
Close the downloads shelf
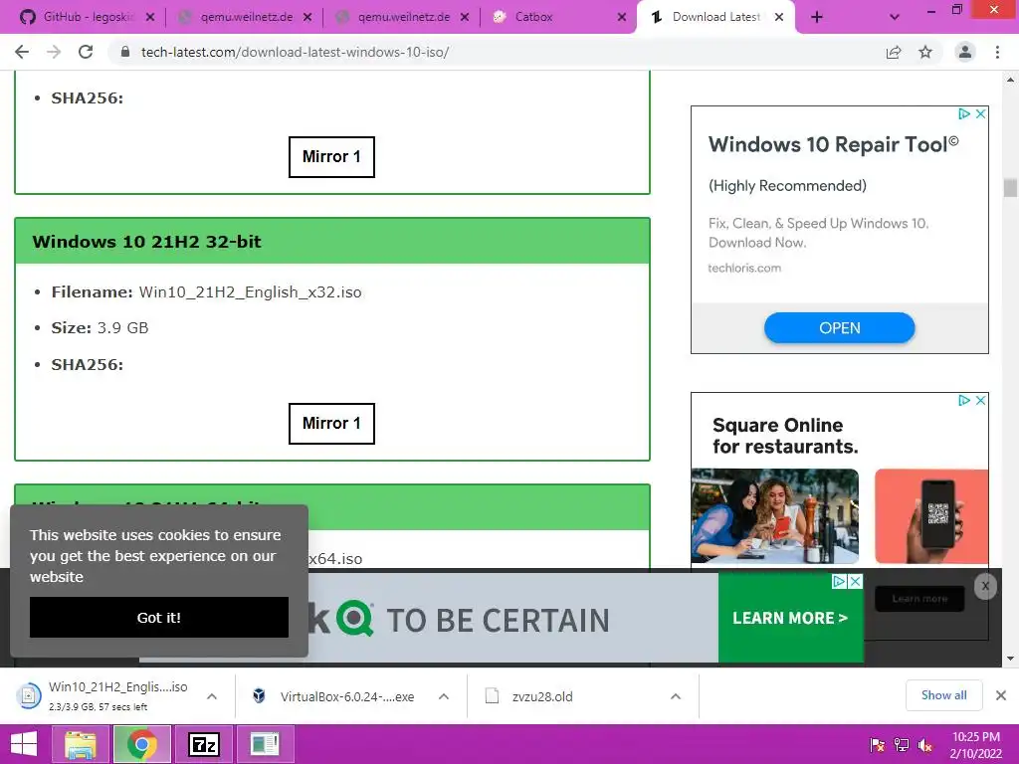[x=1001, y=695]
